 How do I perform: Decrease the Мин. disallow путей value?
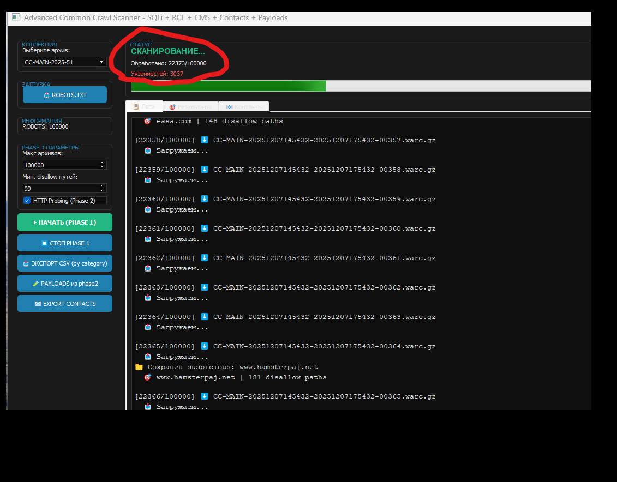point(102,190)
